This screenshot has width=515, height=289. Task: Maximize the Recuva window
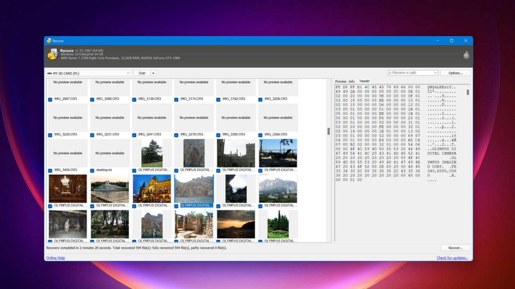pos(451,41)
